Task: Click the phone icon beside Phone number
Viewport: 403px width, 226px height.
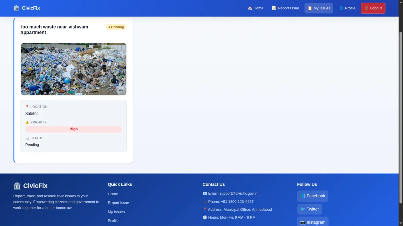Action: pos(205,202)
